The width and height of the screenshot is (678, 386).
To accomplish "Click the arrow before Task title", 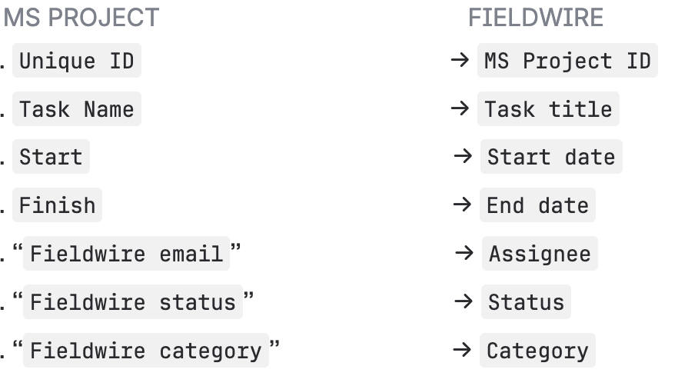I will tap(460, 108).
